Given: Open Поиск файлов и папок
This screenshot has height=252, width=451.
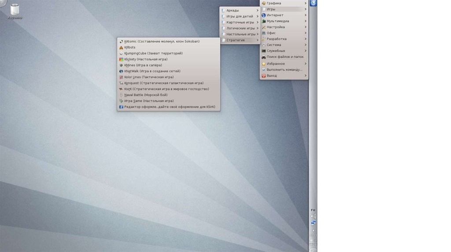Looking at the screenshot, I should 285,57.
